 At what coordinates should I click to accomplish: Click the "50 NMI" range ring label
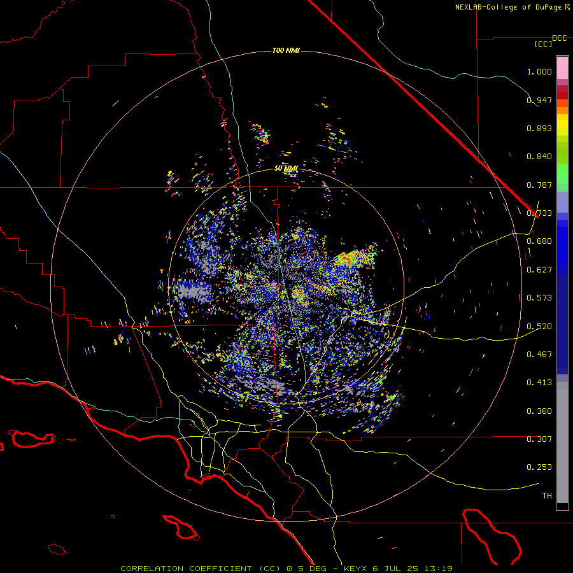(x=286, y=168)
